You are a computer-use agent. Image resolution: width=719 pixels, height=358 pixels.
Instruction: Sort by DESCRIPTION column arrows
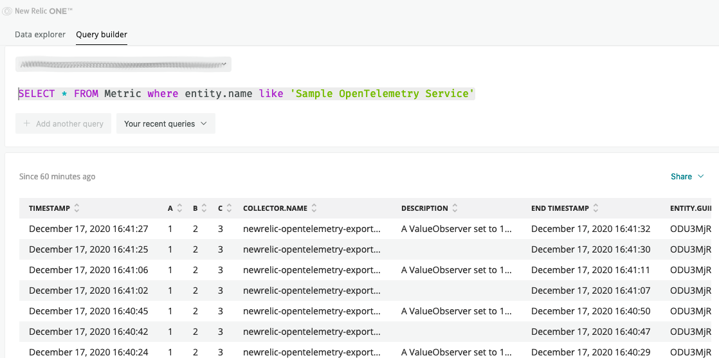click(455, 208)
